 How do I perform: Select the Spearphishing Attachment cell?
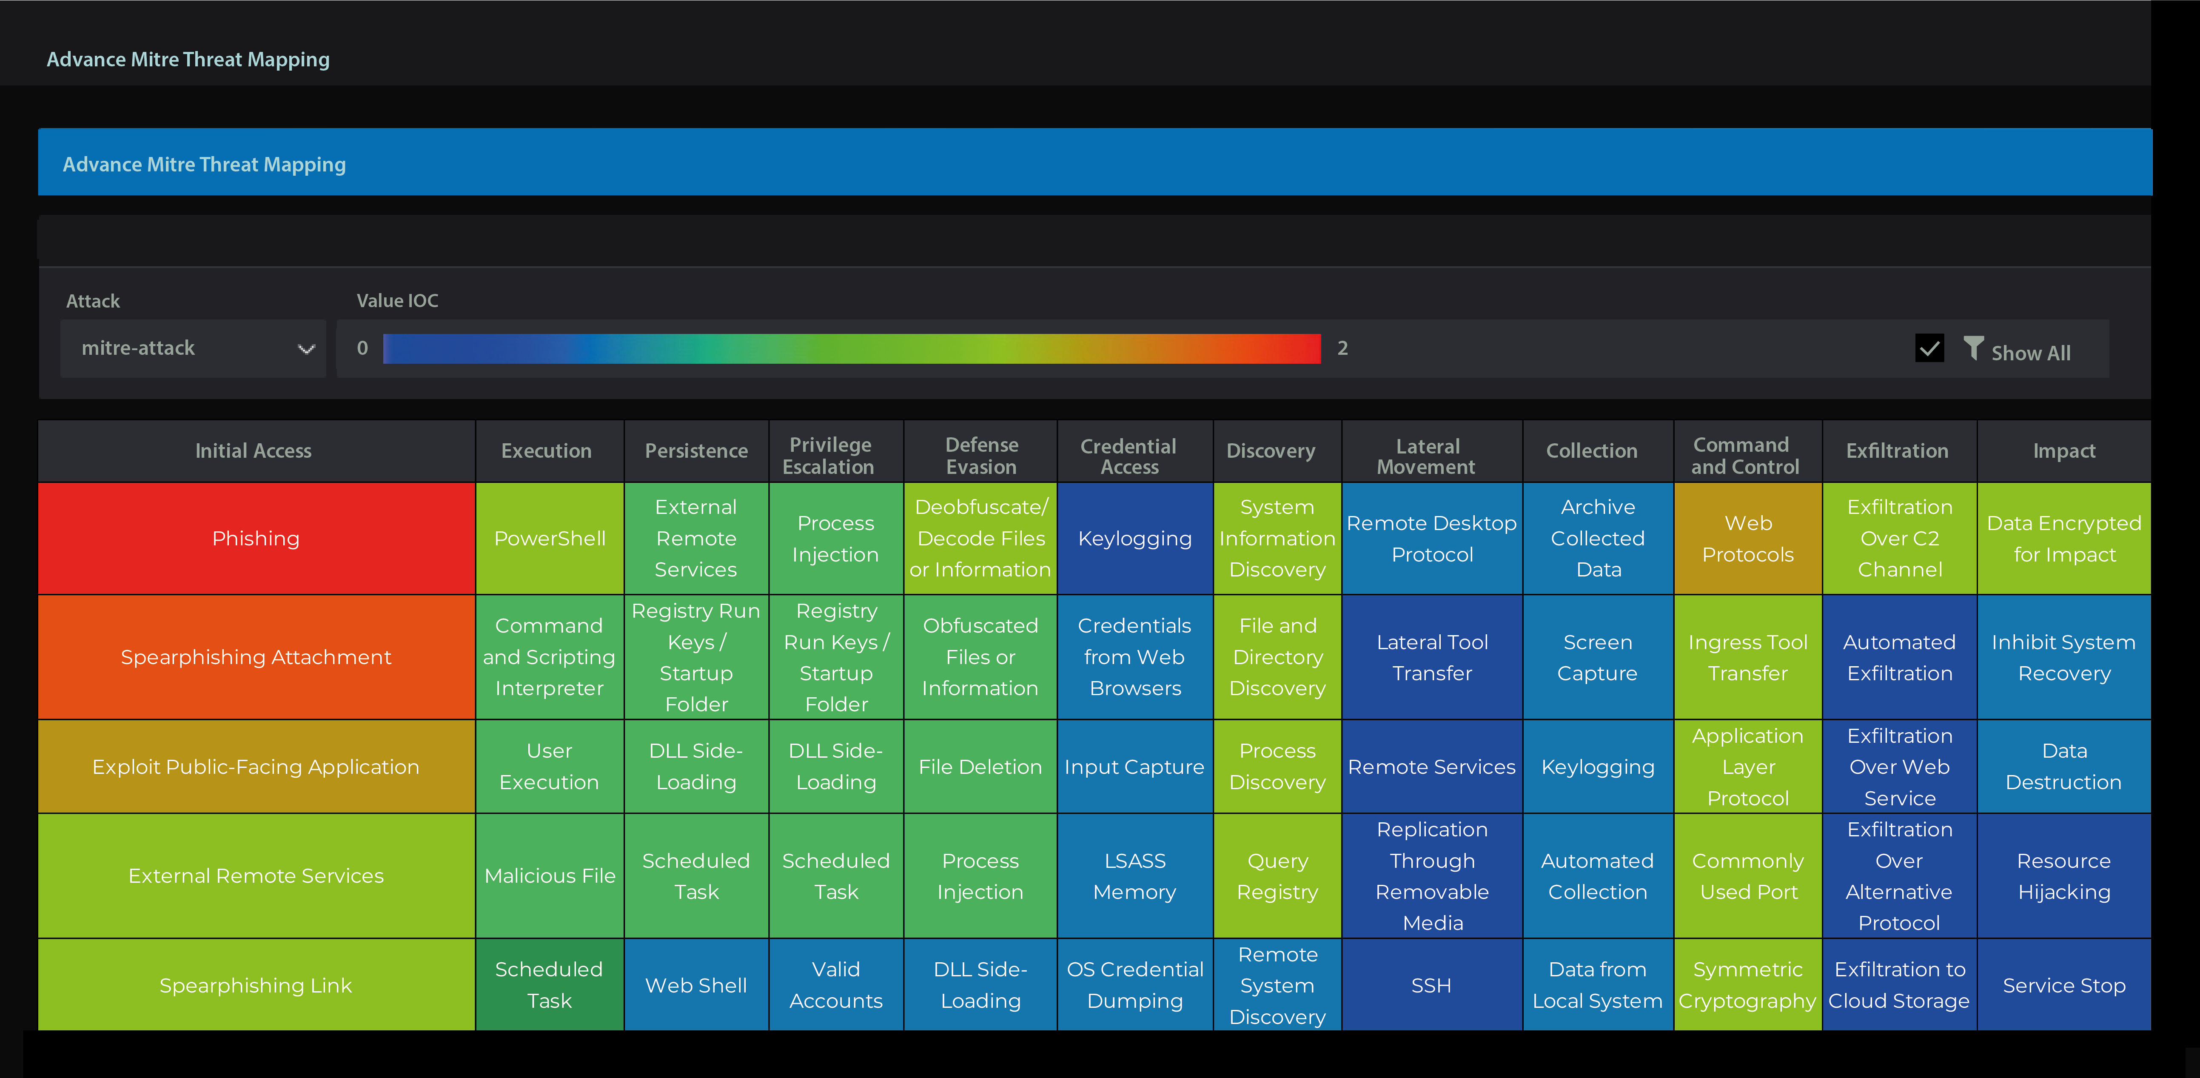click(x=256, y=657)
